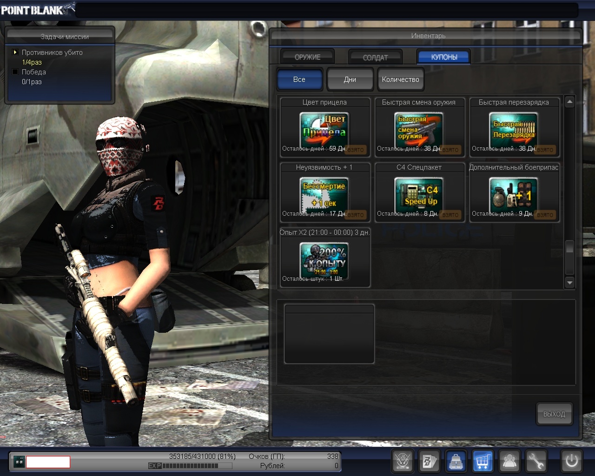Click the Быстрая перезарядка coupon title
The height and width of the screenshot is (476, 595).
[x=514, y=102]
